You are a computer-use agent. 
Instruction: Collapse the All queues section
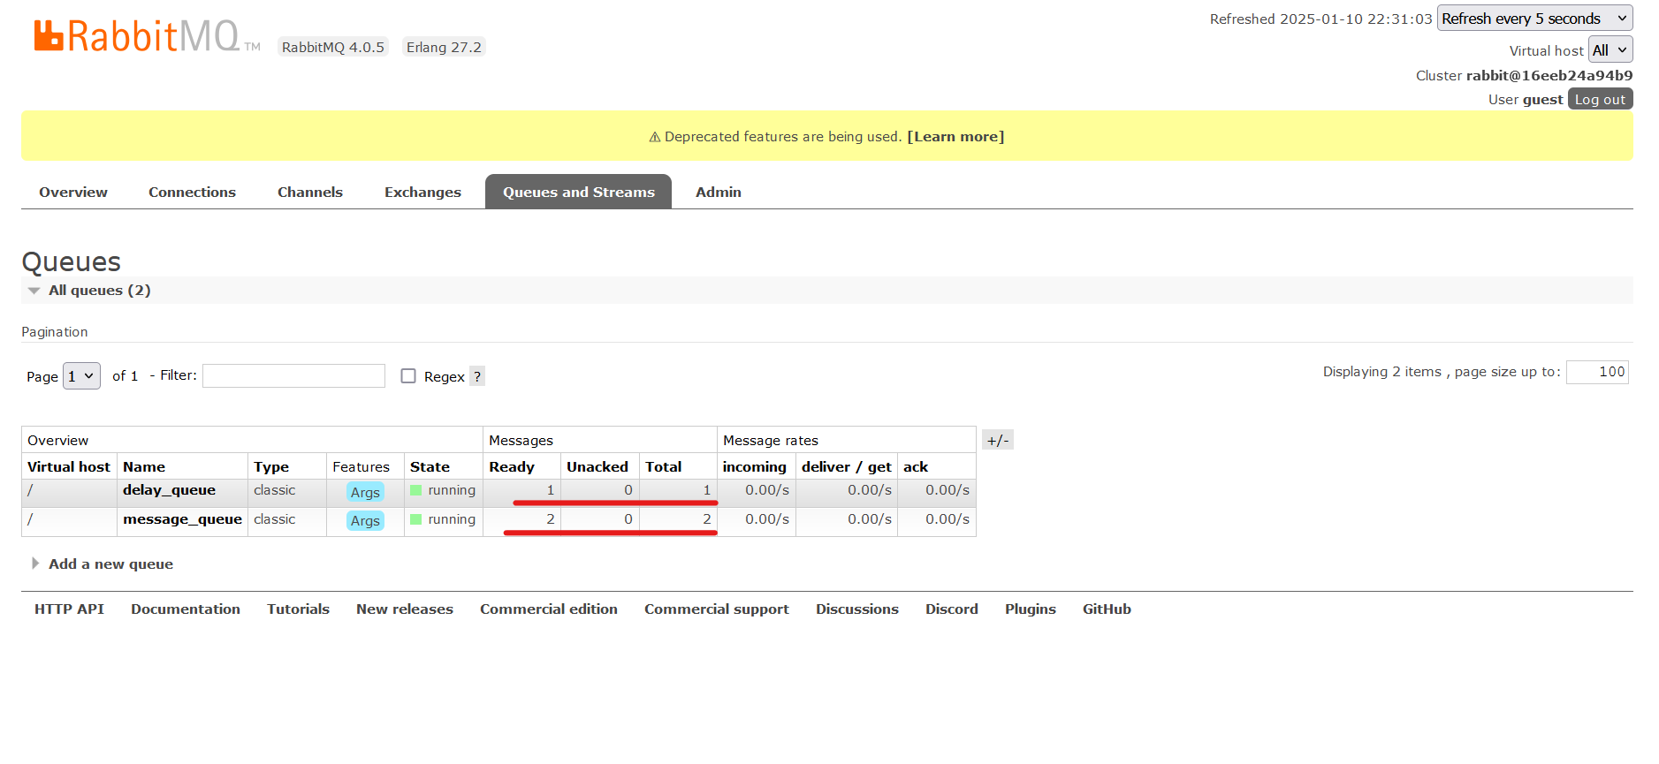click(99, 290)
